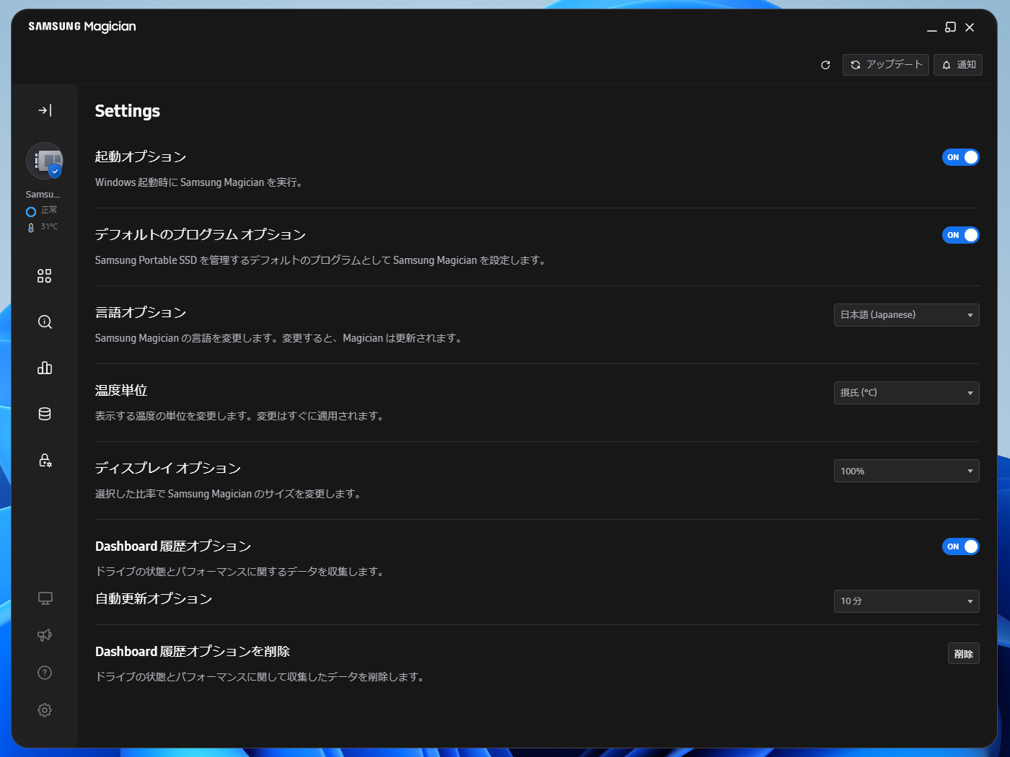Expand the sidebar with the arrow icon
The height and width of the screenshot is (757, 1010).
point(45,110)
